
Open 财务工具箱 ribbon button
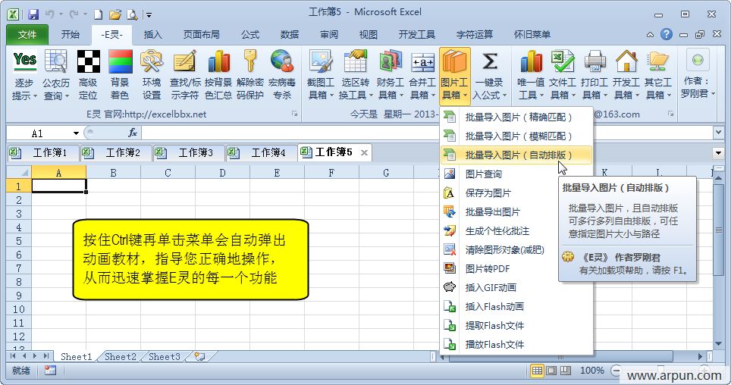pyautogui.click(x=390, y=74)
